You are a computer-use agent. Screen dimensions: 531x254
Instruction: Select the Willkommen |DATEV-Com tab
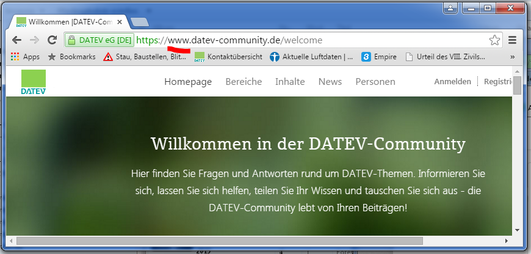point(70,23)
